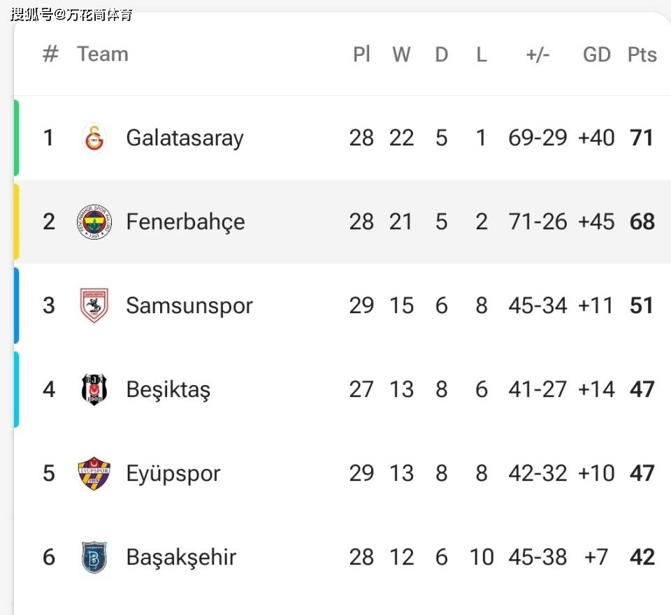Click the Beşiktaş club crest
The image size is (671, 615).
(94, 389)
